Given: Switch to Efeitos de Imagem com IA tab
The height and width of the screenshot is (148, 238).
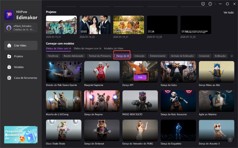Looking at the screenshot, I should [x=87, y=48].
